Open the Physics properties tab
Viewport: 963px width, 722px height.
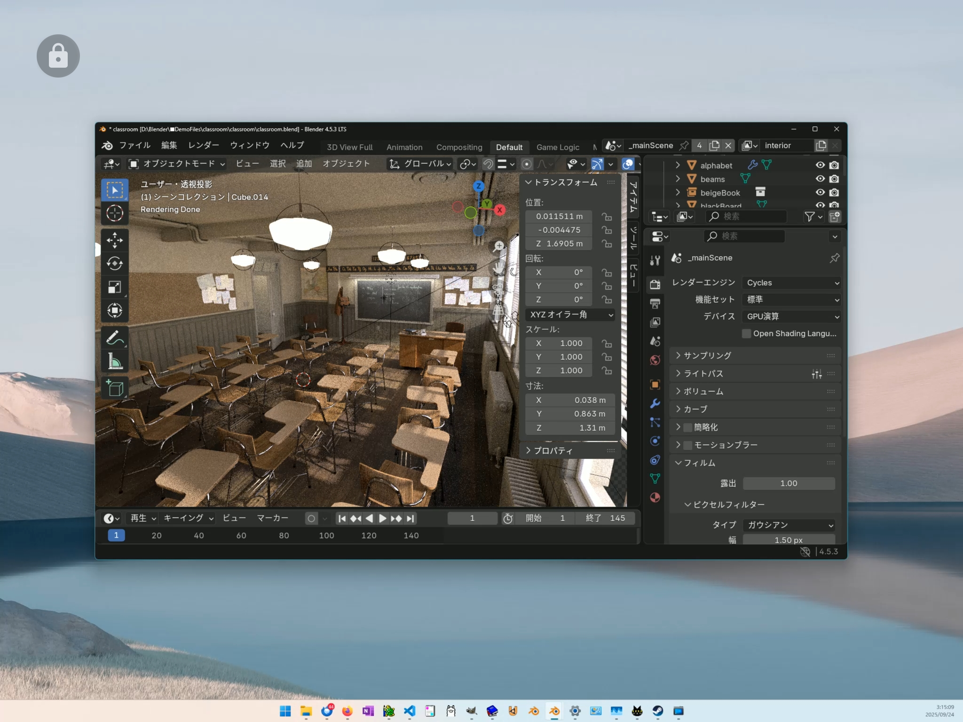pos(655,441)
